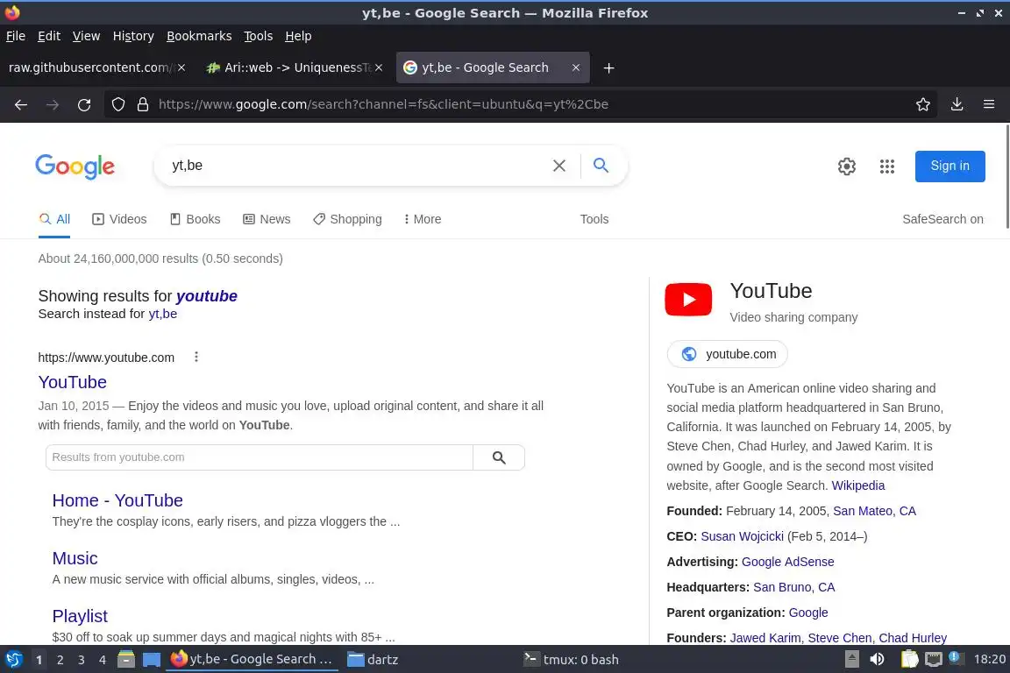The width and height of the screenshot is (1010, 673).
Task: Open the Firefox hamburger application menu
Action: point(989,104)
